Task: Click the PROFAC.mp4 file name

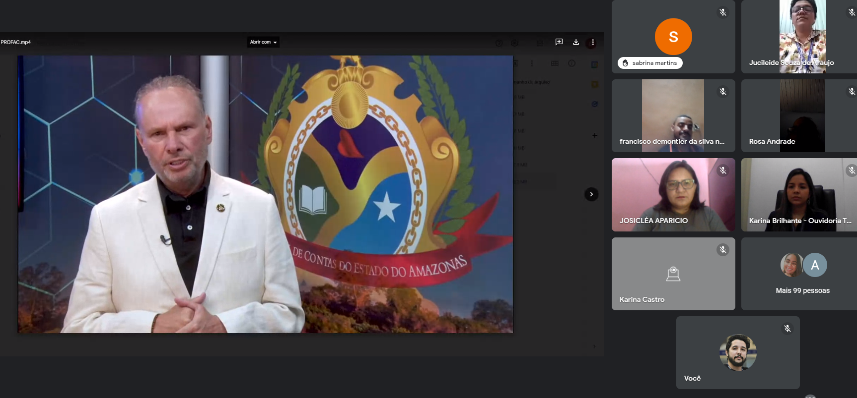Action: pyautogui.click(x=16, y=42)
